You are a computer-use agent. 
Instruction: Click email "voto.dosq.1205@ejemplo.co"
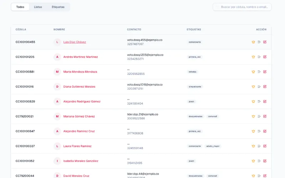pyautogui.click(x=145, y=55)
